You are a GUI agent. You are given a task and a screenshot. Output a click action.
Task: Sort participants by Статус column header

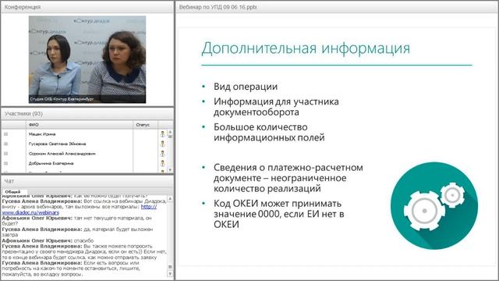[146, 125]
